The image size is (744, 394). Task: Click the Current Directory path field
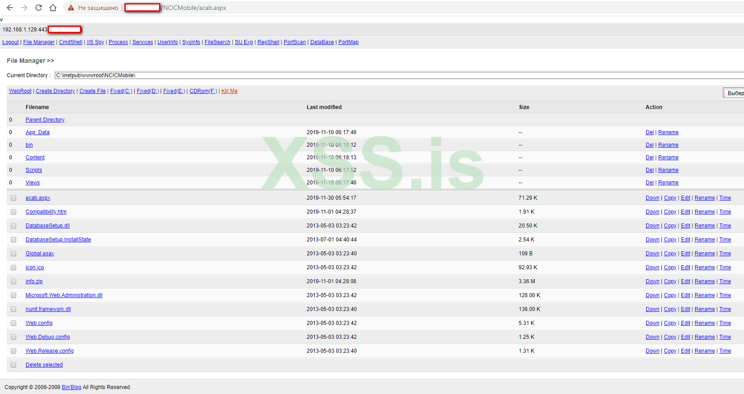coord(399,75)
